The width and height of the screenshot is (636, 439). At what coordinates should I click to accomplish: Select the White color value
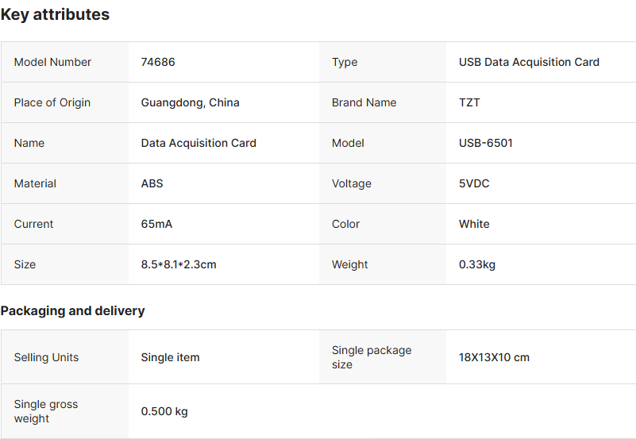pos(474,224)
